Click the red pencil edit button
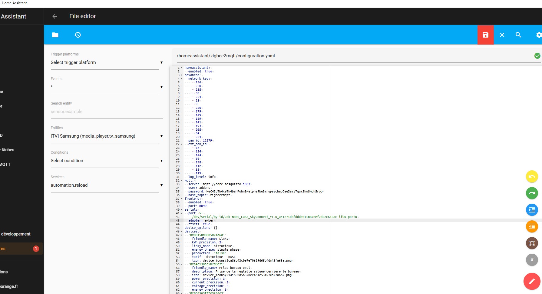Screen dimensions: 542x294 (x=532, y=281)
